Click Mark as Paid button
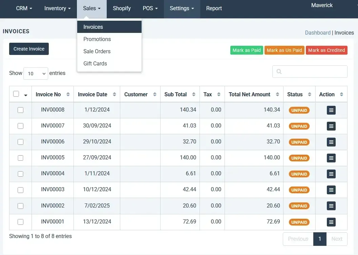Image resolution: width=358 pixels, height=255 pixels. point(247,50)
